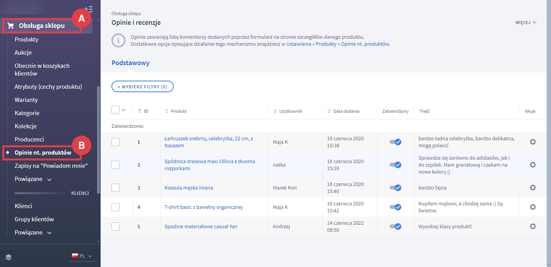The image size is (551, 267).
Task: Open Kategorie menu item
Action: [27, 113]
